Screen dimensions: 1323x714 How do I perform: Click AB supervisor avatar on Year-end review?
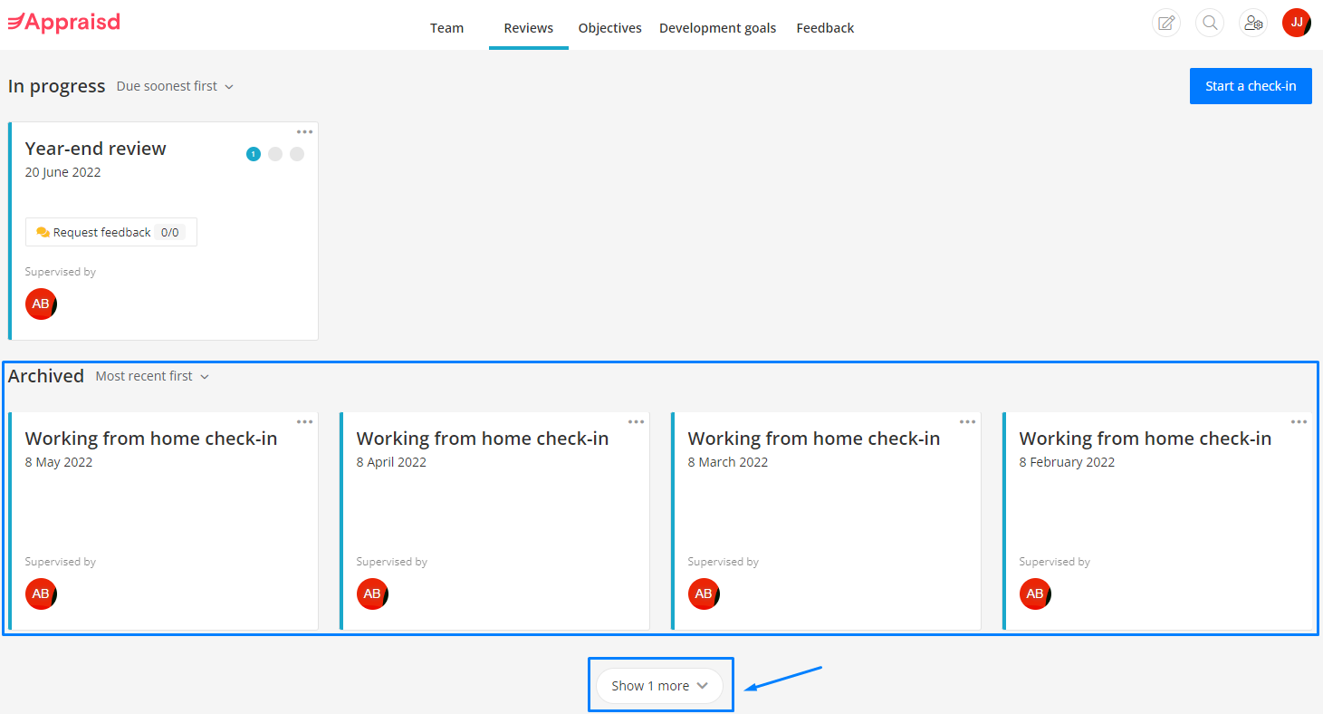41,304
